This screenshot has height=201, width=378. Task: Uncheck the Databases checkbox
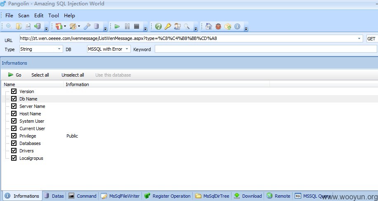point(14,143)
